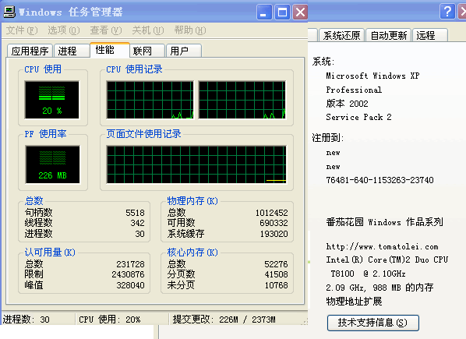Switch to the 应用程序 tab
This screenshot has width=466, height=339.
click(x=30, y=51)
